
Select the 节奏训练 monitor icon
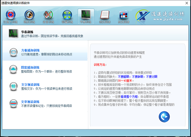(86, 15)
